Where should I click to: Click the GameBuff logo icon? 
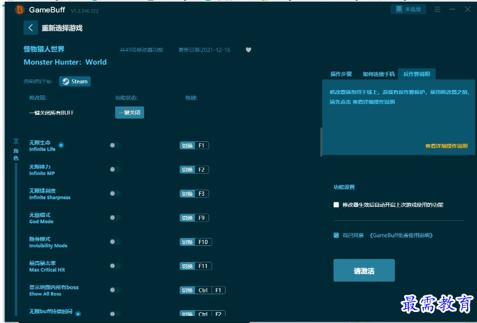(20, 10)
